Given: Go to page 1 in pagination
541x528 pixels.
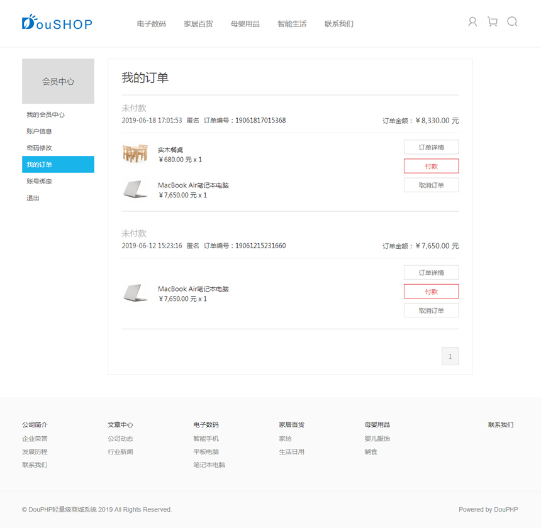Looking at the screenshot, I should click(x=450, y=356).
